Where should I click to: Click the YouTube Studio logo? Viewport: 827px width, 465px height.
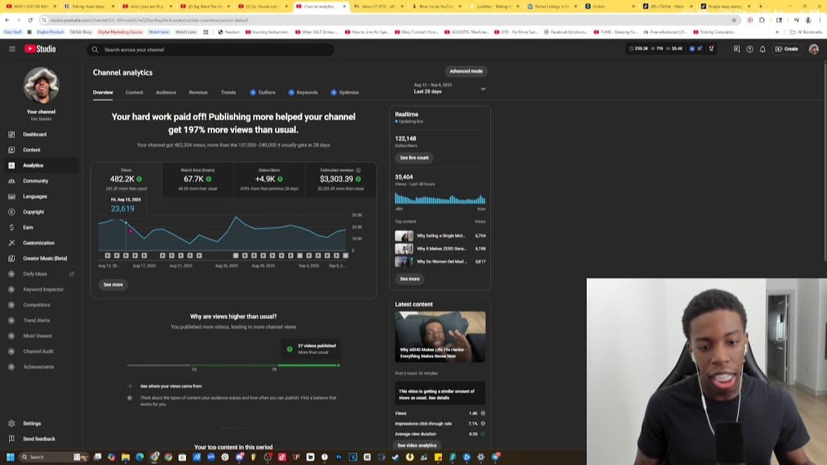coord(40,49)
